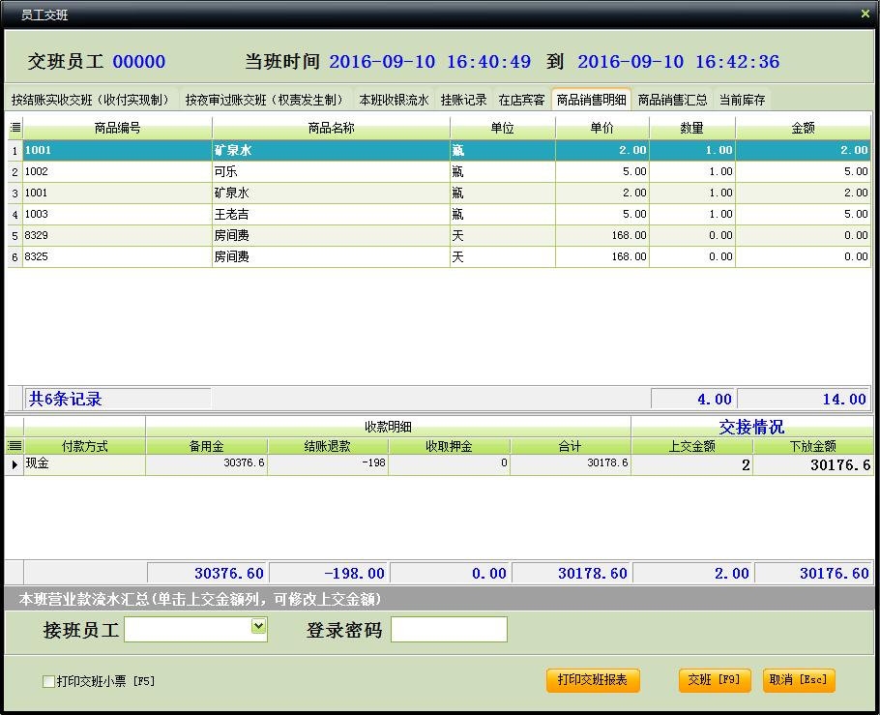This screenshot has width=880, height=715.
Task: Select the 8329 房间费 row code
Action: pos(117,235)
